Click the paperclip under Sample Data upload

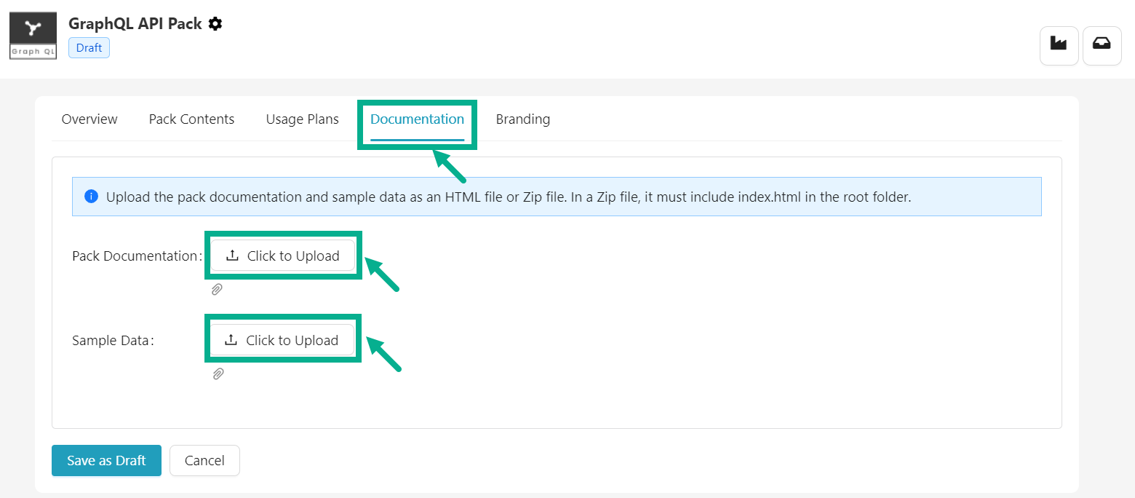tap(218, 373)
